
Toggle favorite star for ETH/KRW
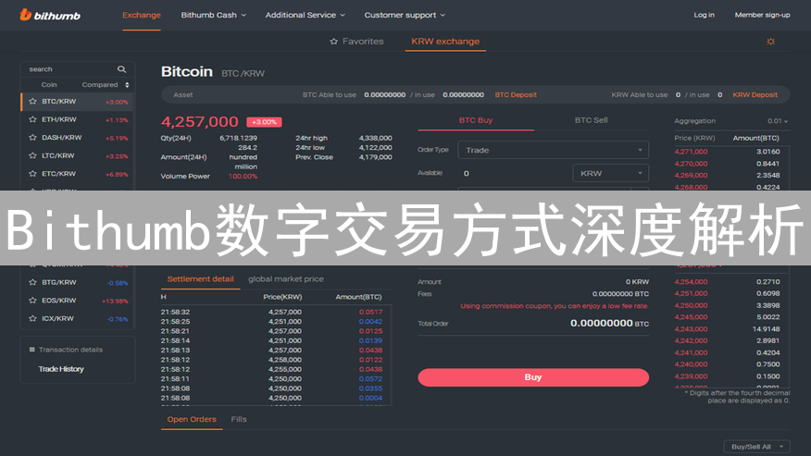click(32, 119)
